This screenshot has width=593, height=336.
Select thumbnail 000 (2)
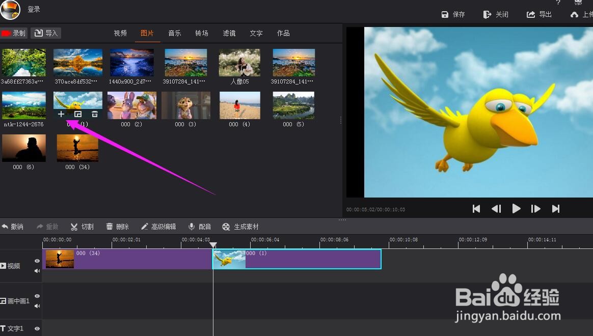pos(131,105)
